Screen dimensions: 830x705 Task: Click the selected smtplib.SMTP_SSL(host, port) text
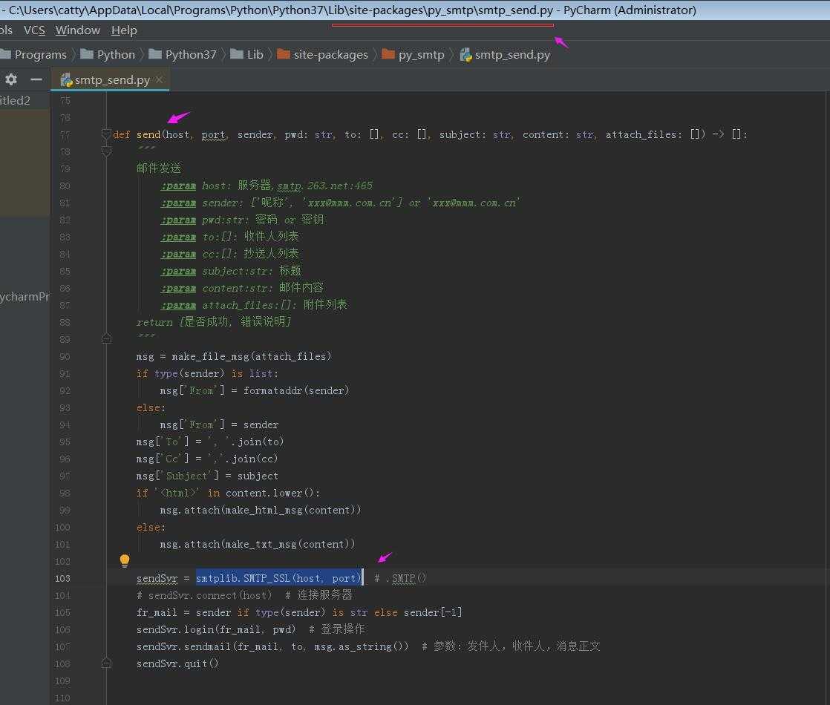tap(278, 579)
